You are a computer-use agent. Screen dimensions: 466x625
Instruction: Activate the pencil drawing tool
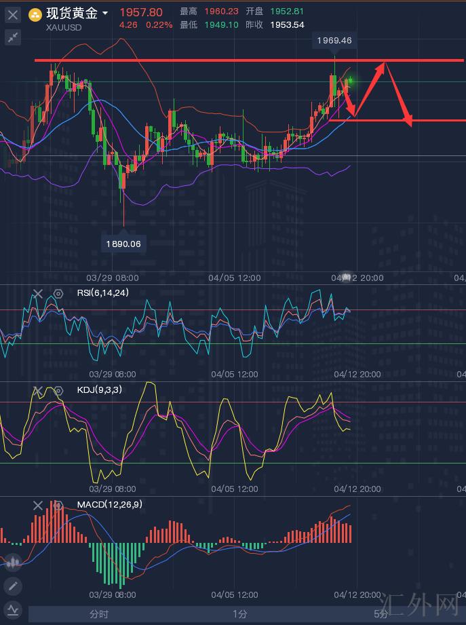[13, 586]
